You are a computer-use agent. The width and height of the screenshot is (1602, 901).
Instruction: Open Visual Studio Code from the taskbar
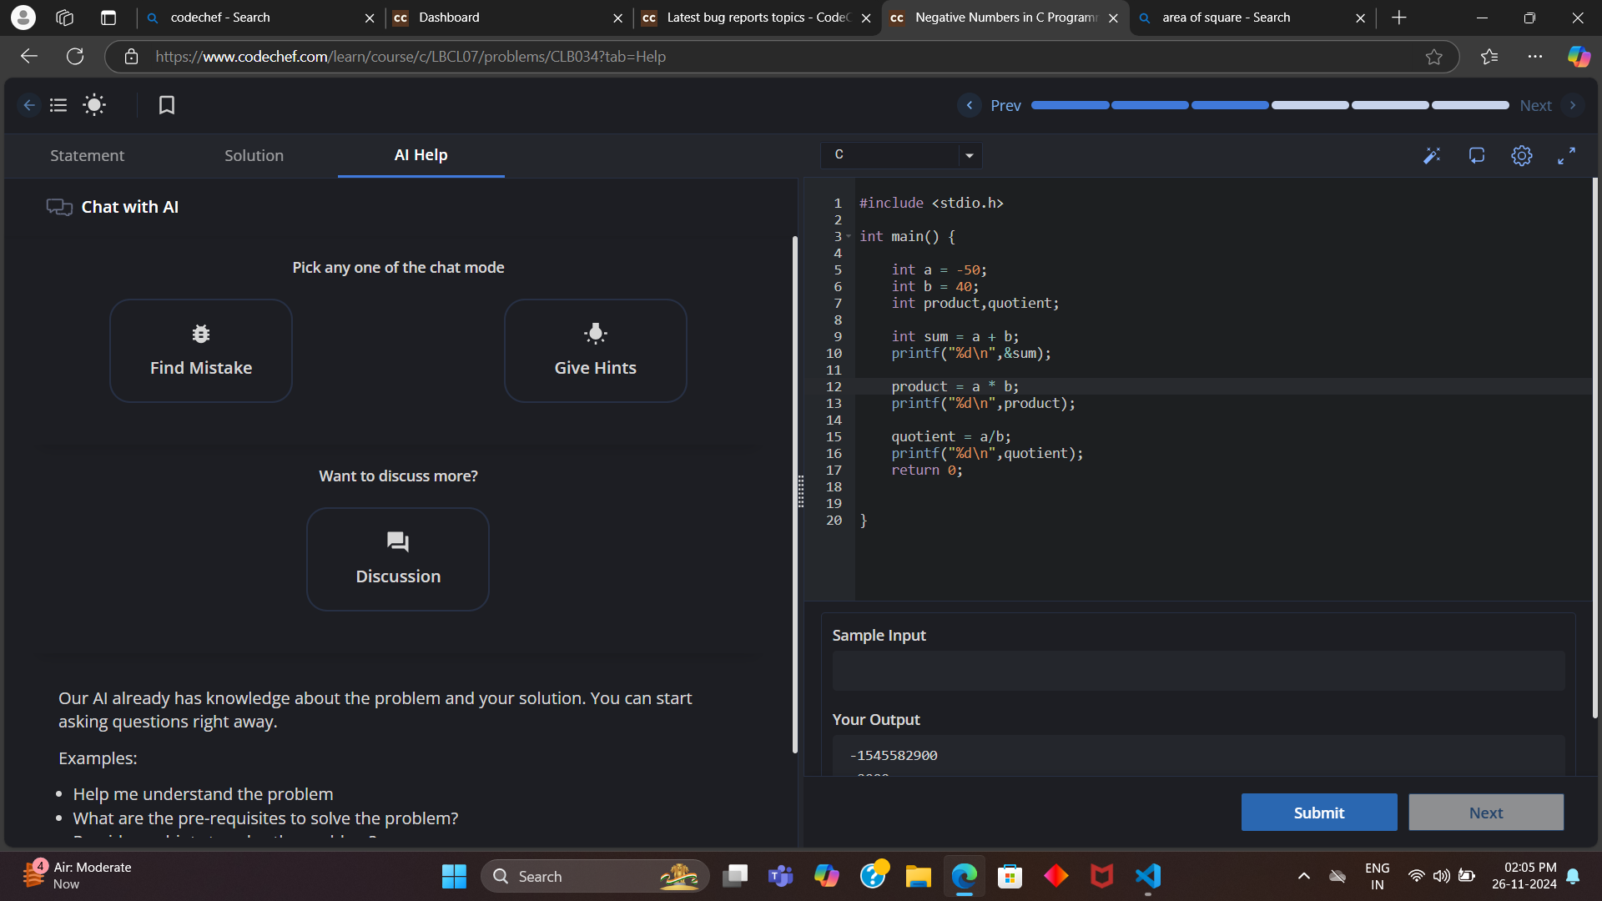(1146, 876)
